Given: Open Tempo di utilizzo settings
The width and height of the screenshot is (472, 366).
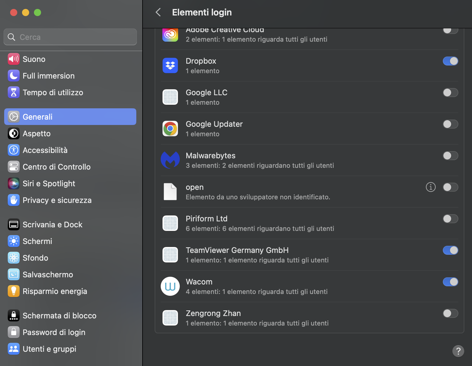Looking at the screenshot, I should click(x=70, y=92).
